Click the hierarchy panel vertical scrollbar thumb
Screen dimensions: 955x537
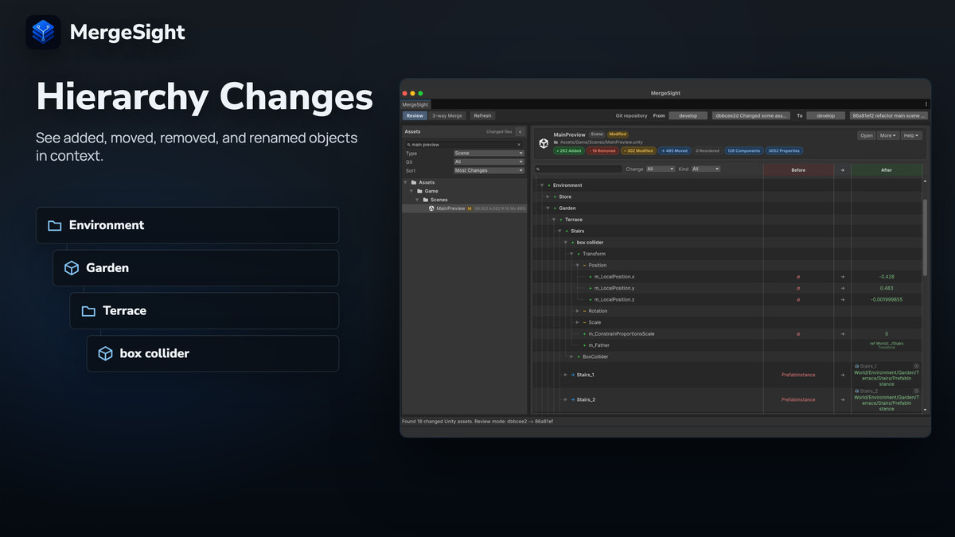point(925,238)
